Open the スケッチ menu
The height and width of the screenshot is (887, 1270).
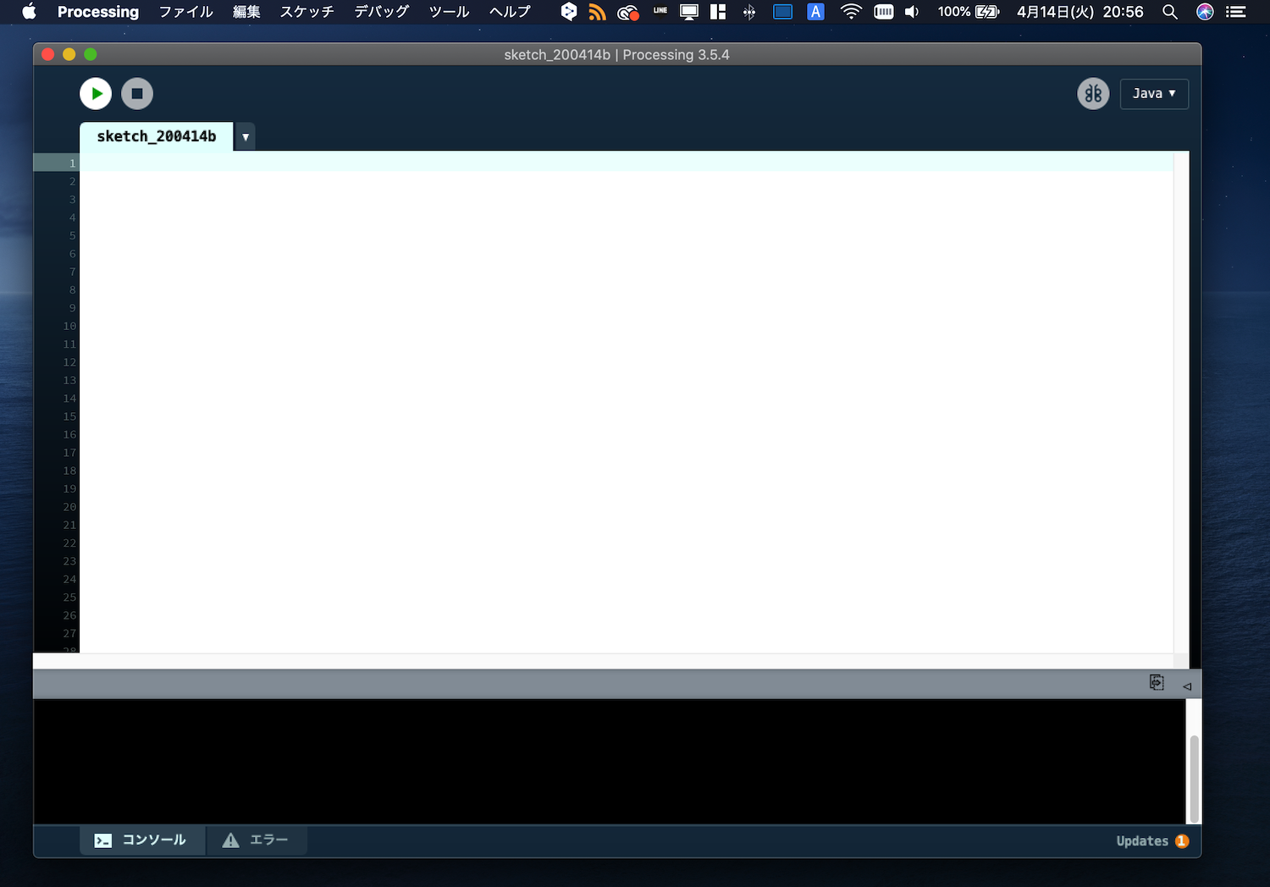(x=306, y=12)
